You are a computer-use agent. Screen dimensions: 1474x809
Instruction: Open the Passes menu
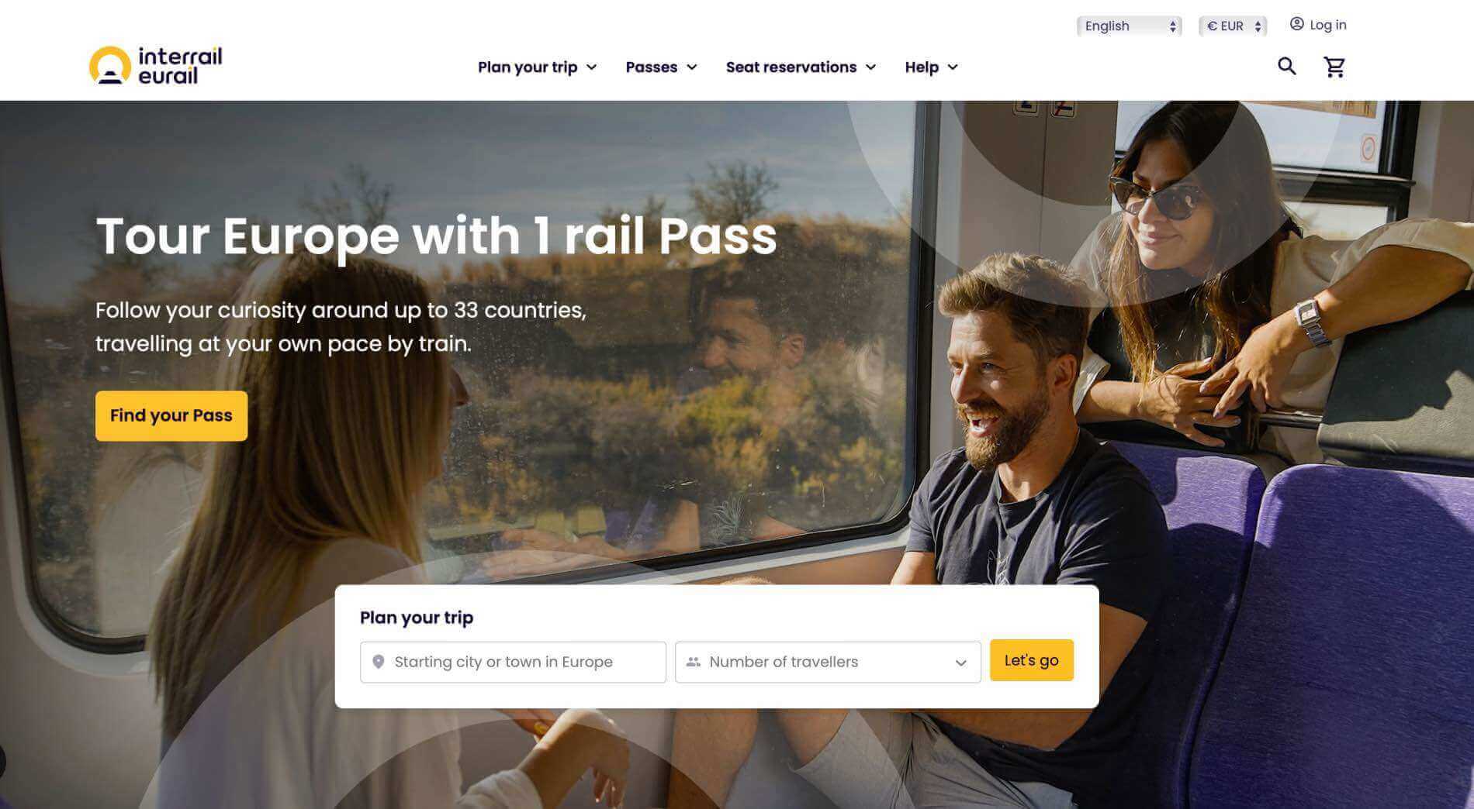(661, 67)
